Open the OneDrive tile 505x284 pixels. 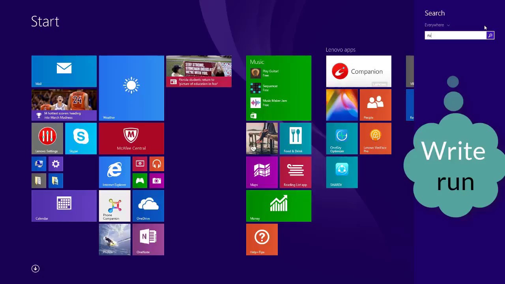tap(148, 206)
